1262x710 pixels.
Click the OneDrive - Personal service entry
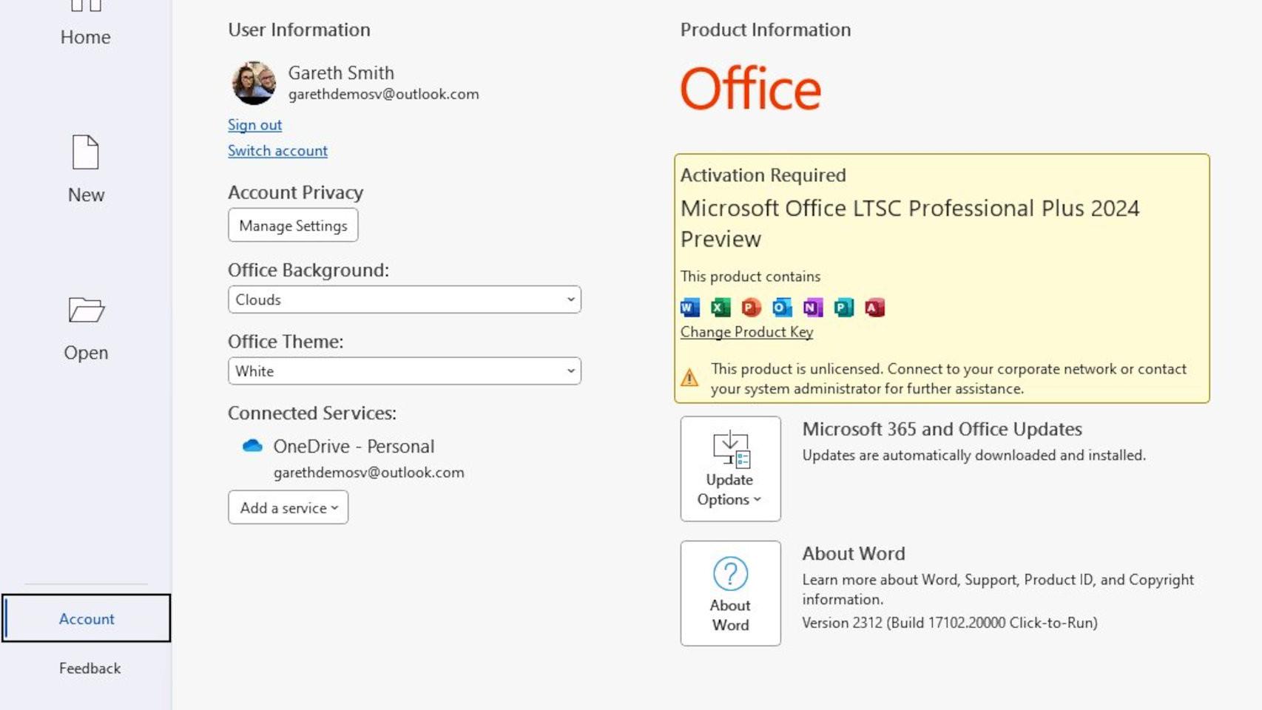click(354, 447)
